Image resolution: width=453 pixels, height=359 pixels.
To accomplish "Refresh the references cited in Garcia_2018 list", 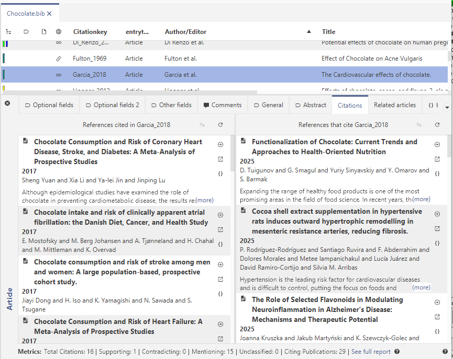I will pos(220,125).
